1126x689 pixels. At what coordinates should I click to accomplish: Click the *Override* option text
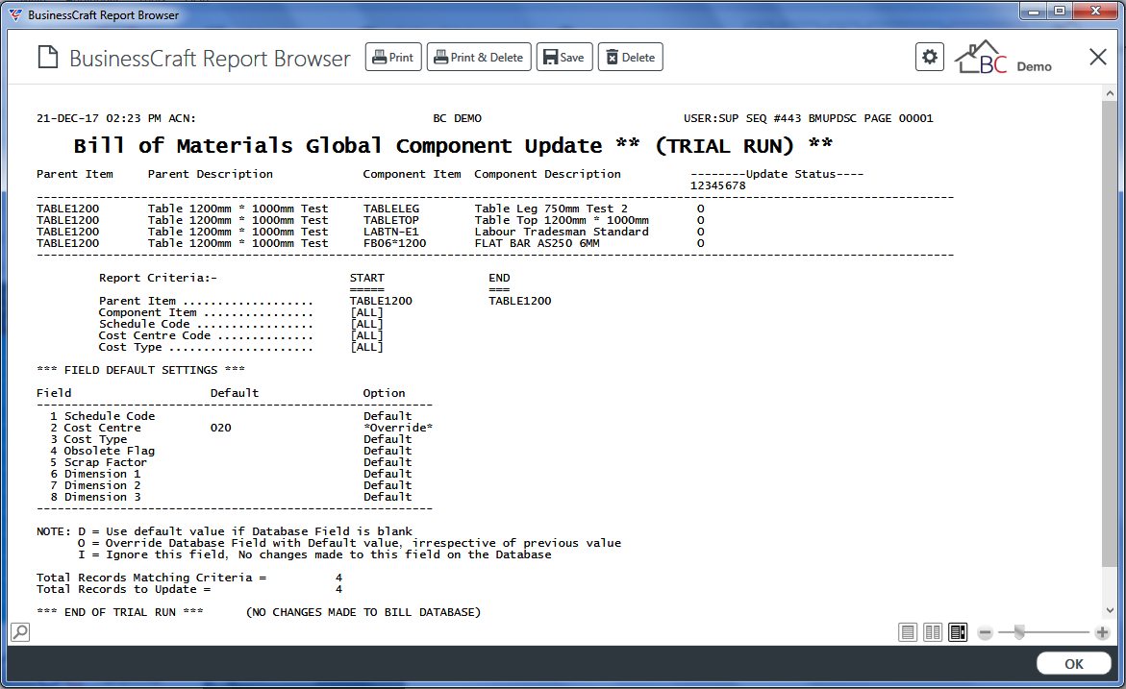[x=398, y=428]
